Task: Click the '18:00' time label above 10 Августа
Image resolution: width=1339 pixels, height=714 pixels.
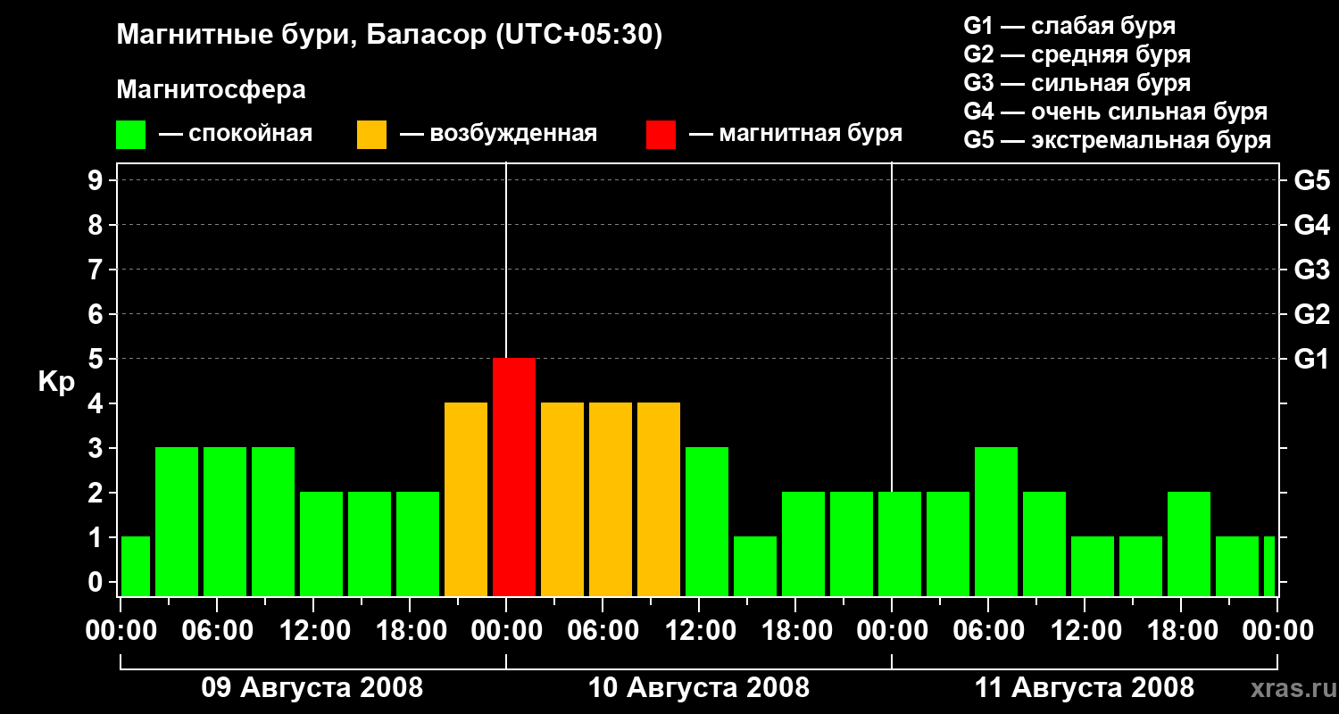Action: 795,630
